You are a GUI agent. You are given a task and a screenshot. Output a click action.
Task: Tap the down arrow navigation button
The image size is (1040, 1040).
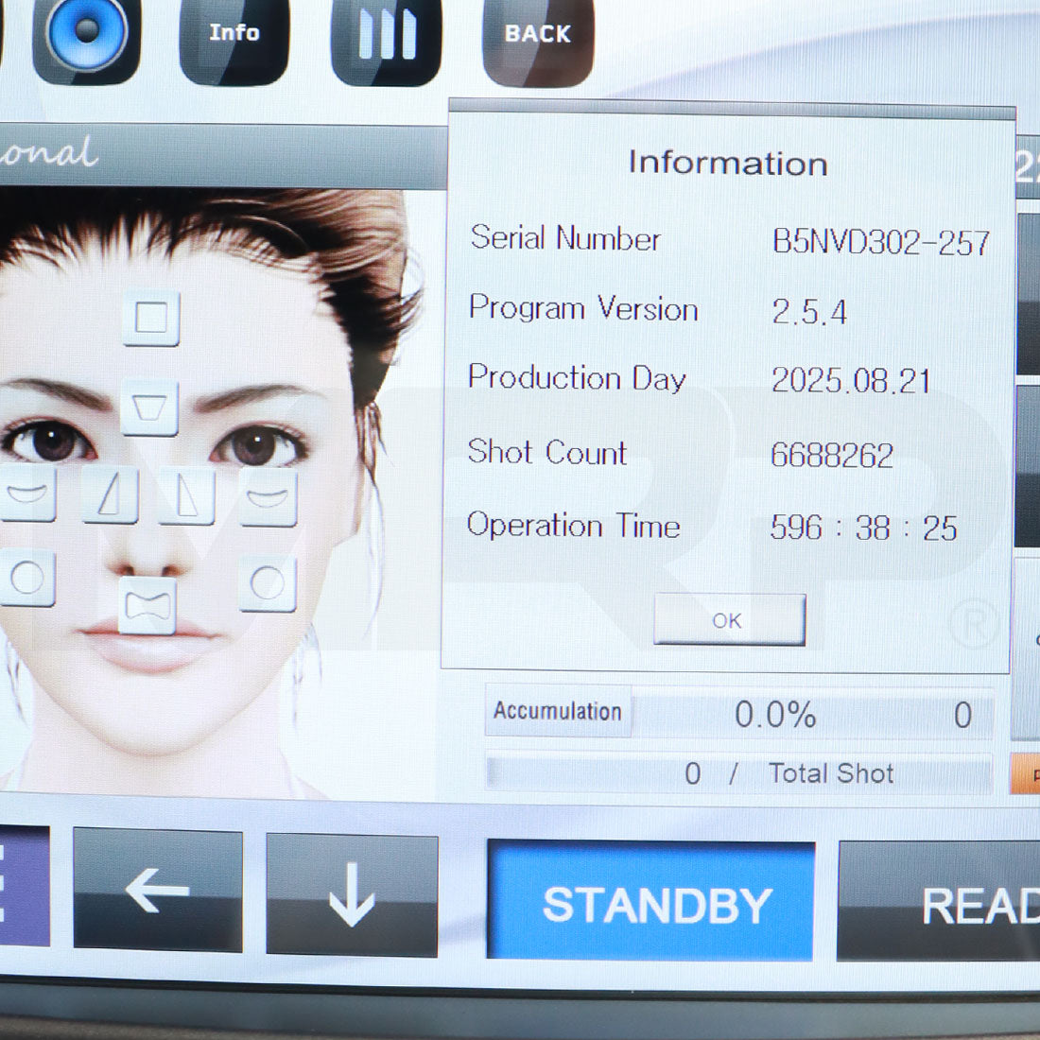(352, 894)
